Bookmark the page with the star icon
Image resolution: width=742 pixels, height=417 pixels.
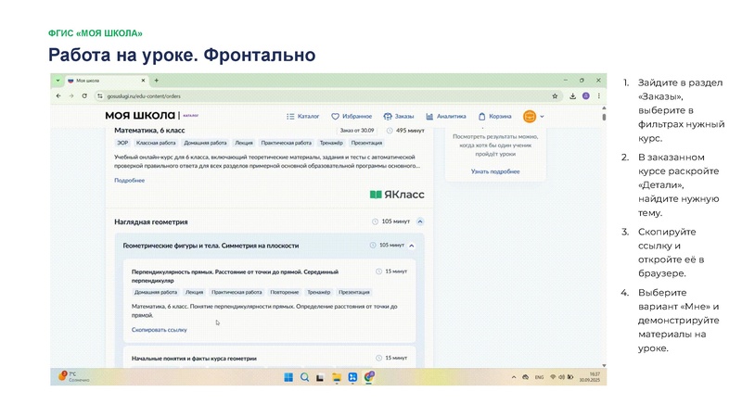tap(555, 96)
